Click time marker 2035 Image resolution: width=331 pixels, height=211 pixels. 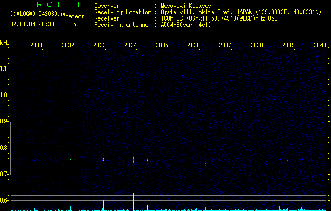[x=162, y=45]
